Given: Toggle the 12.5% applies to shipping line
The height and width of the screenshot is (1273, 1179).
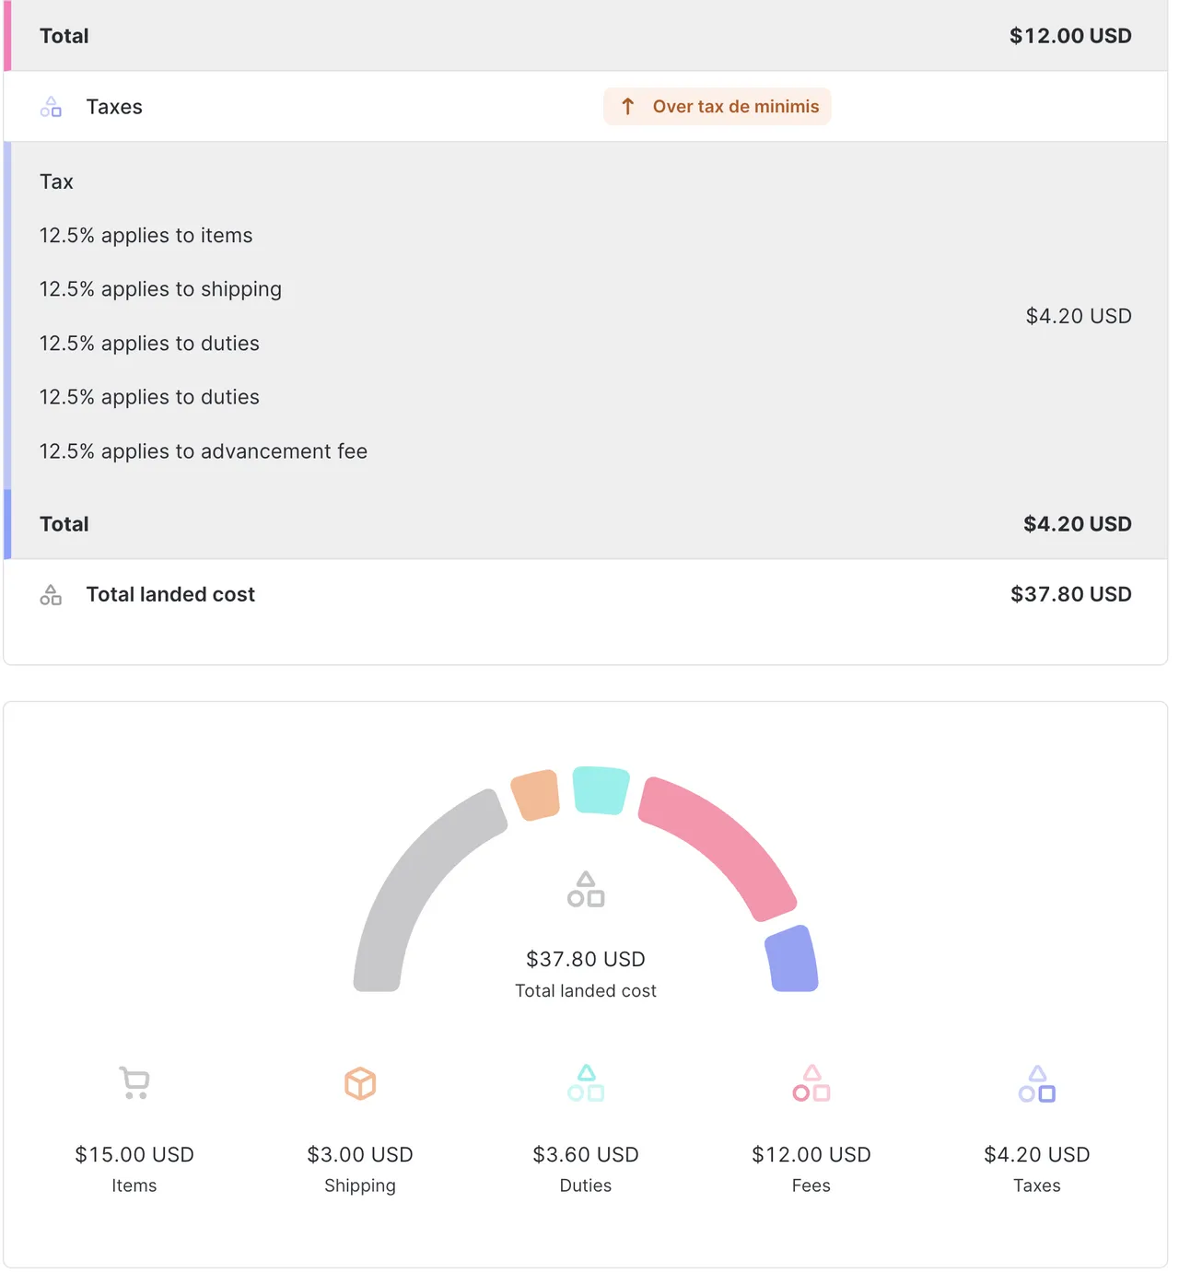Looking at the screenshot, I should pyautogui.click(x=160, y=288).
